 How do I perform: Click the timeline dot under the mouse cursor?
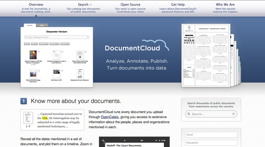click(x=103, y=141)
